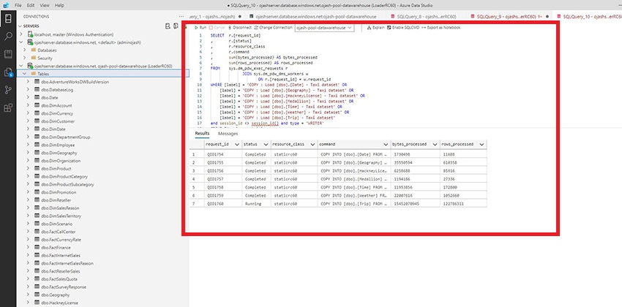Viewport: 622px width, 307px height.
Task: Expand the dbo.DatabaseLog table
Action: coord(28,90)
